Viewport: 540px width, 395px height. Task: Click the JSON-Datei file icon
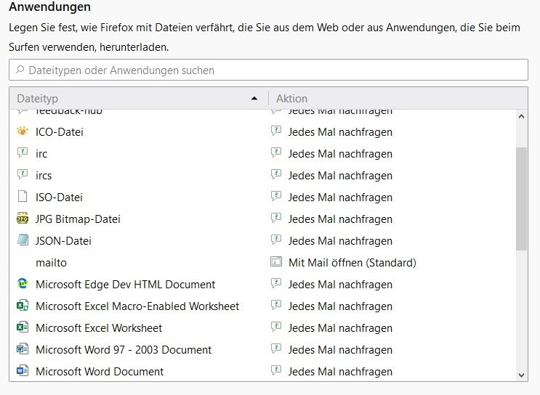click(22, 241)
